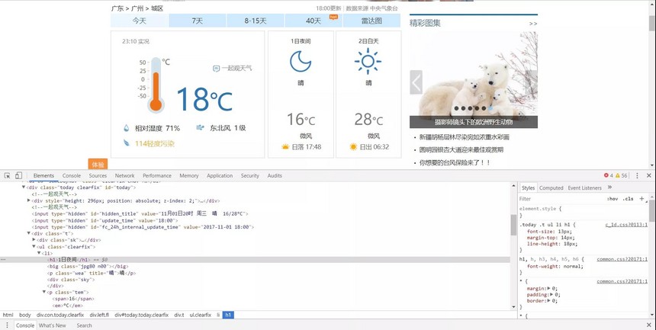Screen dimensions: 656x330
Task: Toggle the device toolbar icon
Action: click(x=18, y=175)
